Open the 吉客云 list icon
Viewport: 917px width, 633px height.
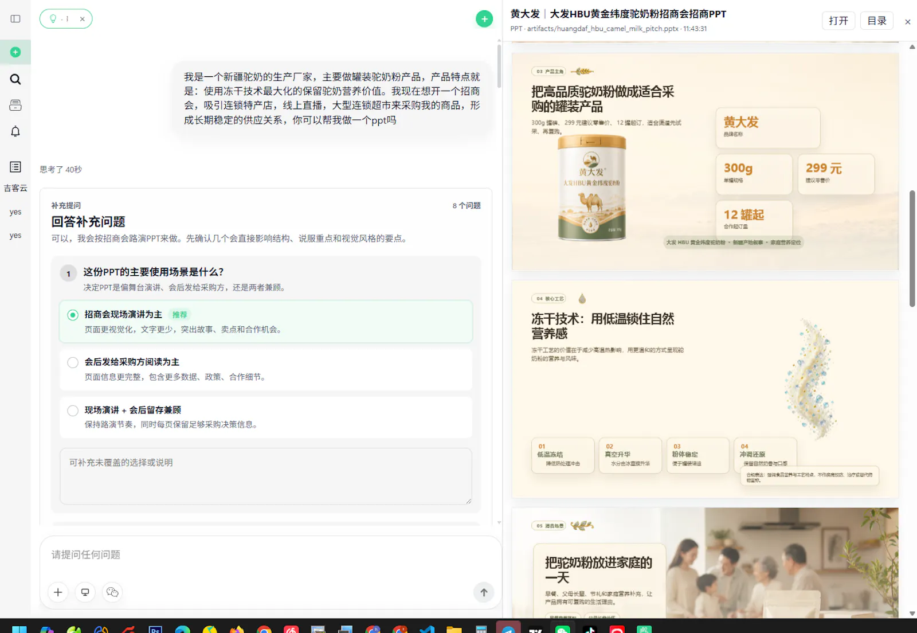click(15, 167)
